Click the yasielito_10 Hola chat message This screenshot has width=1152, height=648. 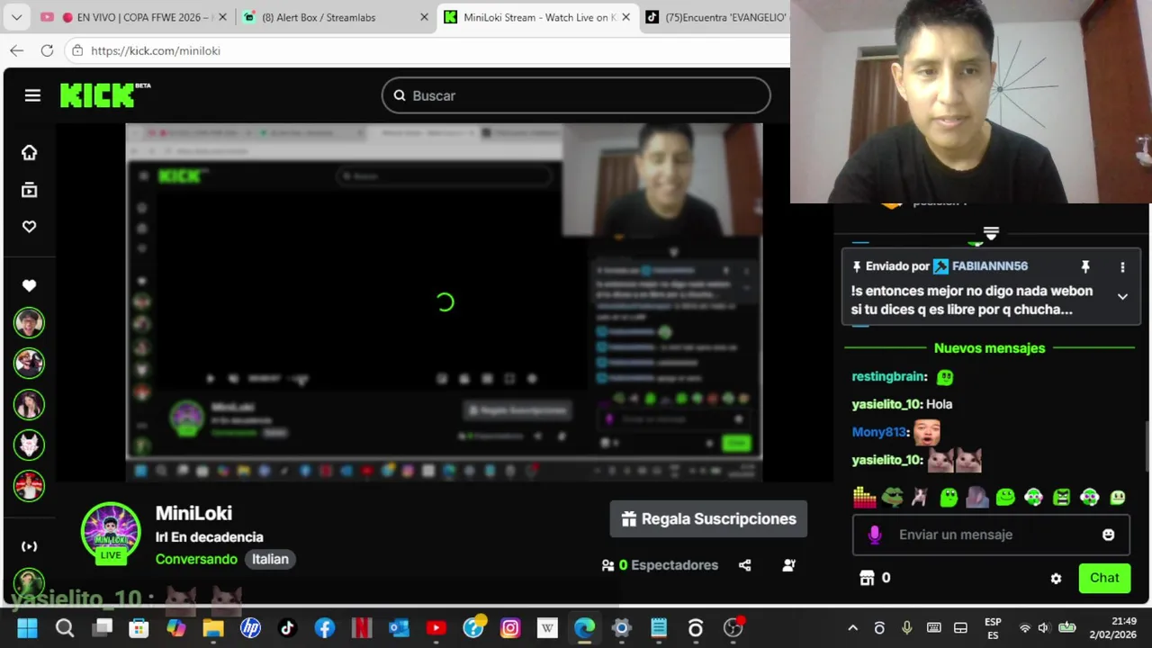click(x=902, y=404)
